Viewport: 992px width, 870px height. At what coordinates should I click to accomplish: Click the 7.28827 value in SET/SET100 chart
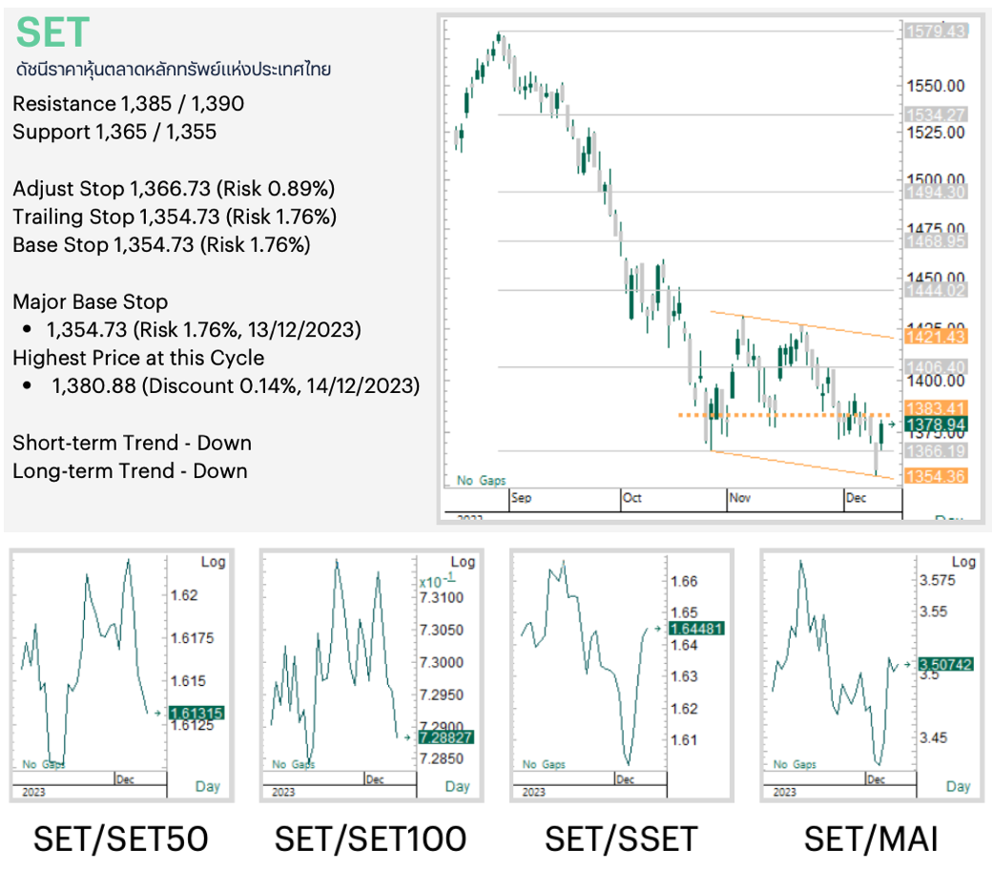point(446,737)
